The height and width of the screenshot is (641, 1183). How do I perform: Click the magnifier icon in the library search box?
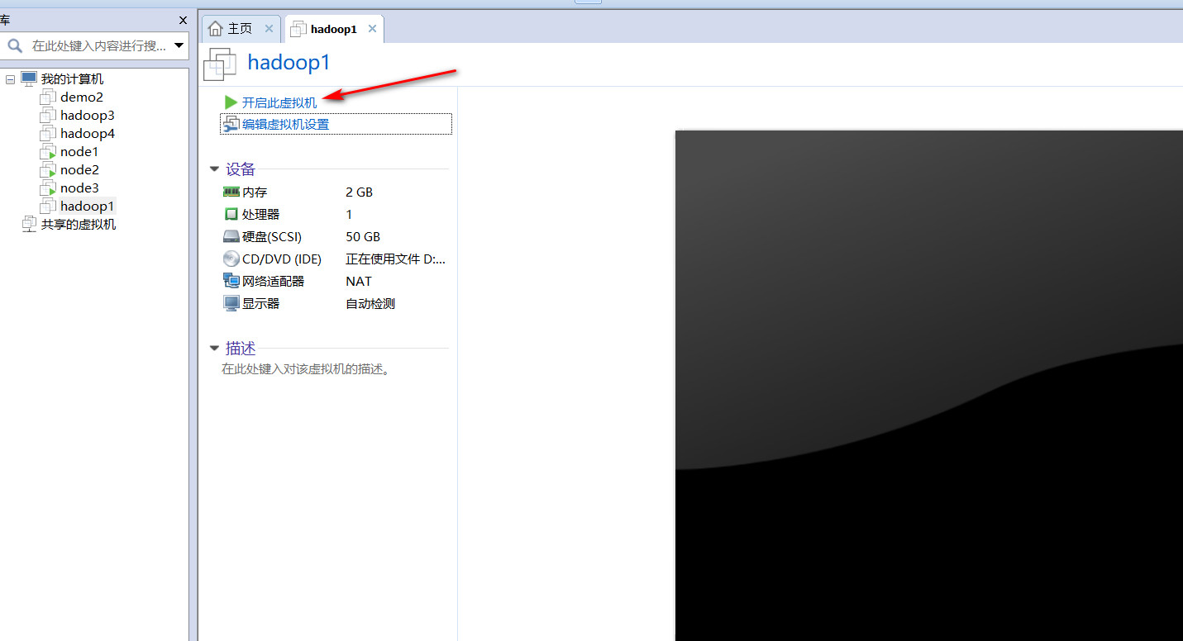pyautogui.click(x=15, y=45)
